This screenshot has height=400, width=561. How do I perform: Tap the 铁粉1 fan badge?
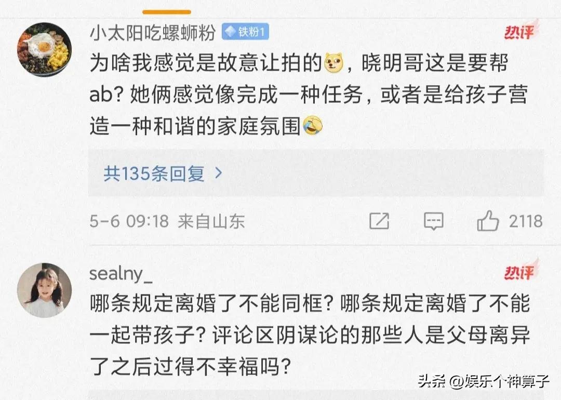point(245,32)
